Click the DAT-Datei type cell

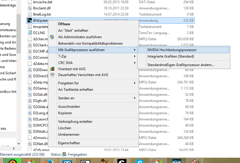(x=147, y=2)
